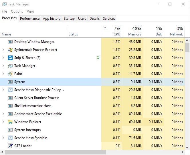Sort by the Name column header
Viewport: 190px width, 155px height.
click(x=33, y=32)
